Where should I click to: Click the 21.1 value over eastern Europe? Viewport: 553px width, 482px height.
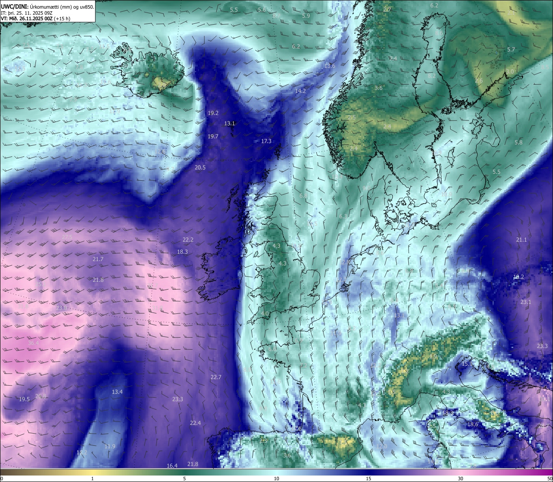[521, 239]
